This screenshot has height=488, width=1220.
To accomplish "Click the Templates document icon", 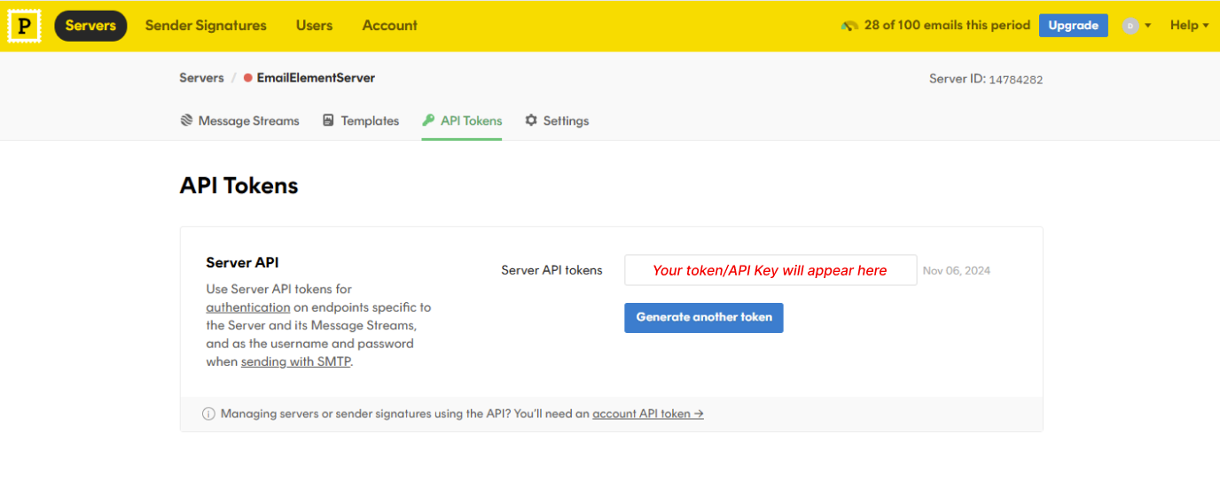I will click(x=328, y=120).
